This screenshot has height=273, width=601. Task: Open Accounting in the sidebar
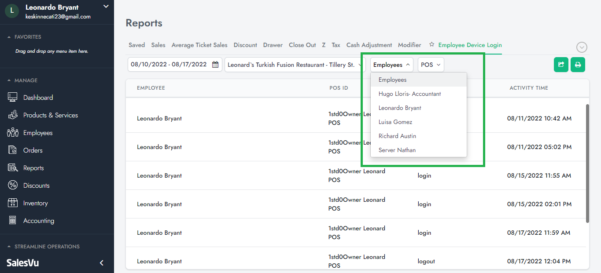click(38, 221)
